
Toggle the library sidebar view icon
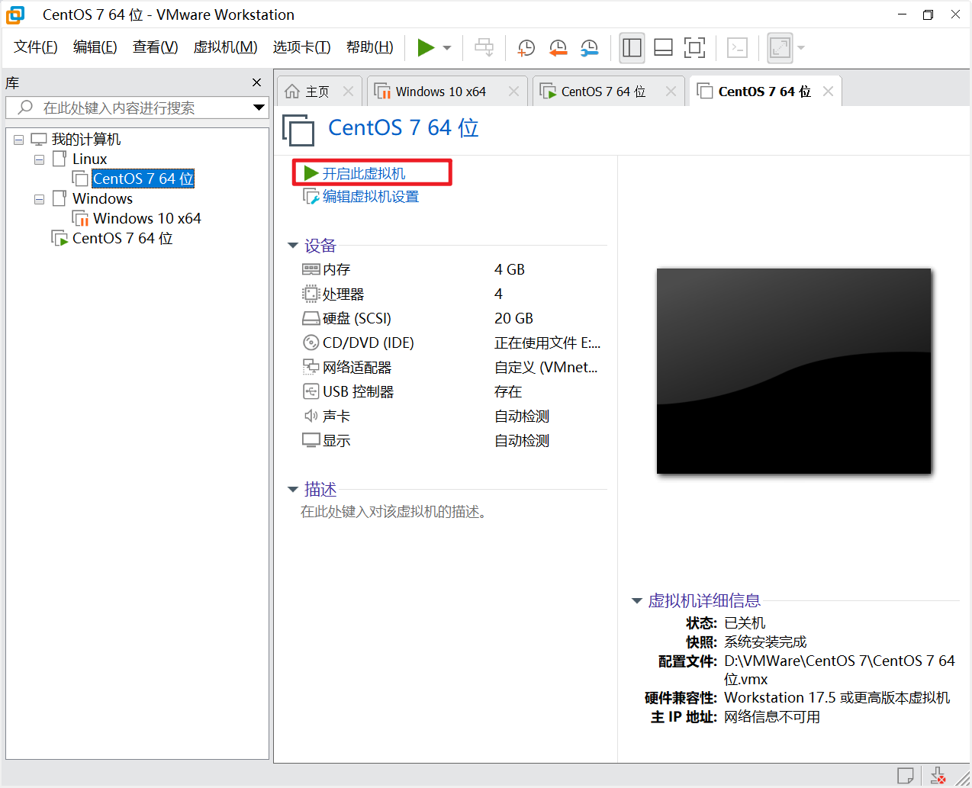632,48
